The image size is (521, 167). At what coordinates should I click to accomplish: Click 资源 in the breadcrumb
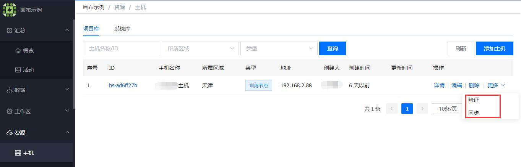click(x=120, y=7)
